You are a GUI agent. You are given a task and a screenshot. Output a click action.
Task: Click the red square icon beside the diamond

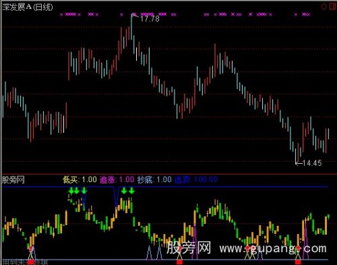tap(332, 6)
